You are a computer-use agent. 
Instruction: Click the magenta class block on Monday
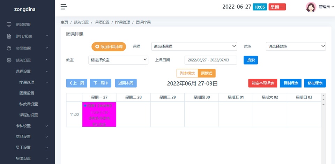[x=99, y=114]
